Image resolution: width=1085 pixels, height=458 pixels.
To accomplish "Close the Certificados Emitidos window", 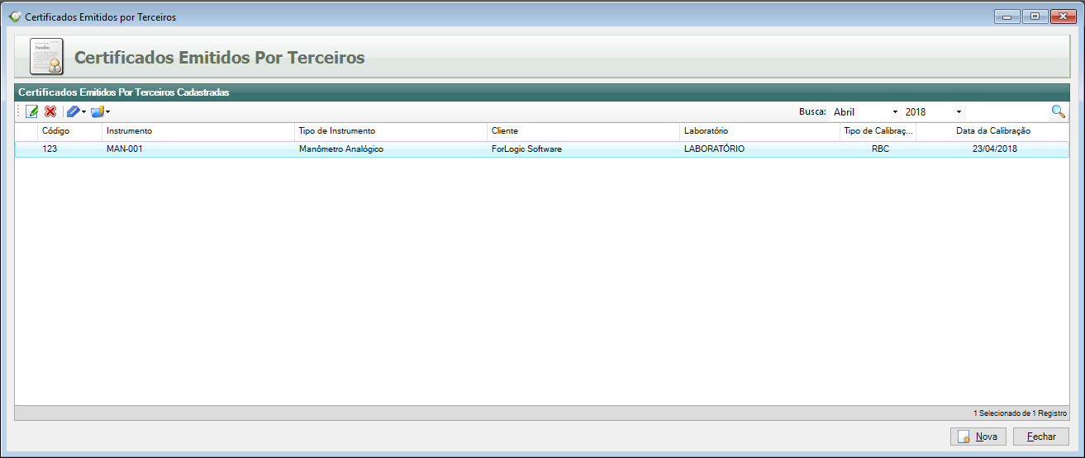I will coord(1062,16).
